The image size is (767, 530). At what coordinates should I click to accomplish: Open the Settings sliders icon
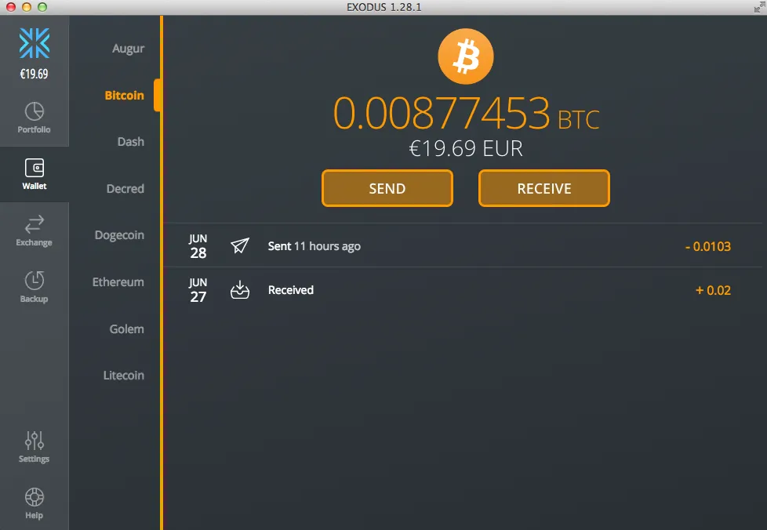point(35,441)
